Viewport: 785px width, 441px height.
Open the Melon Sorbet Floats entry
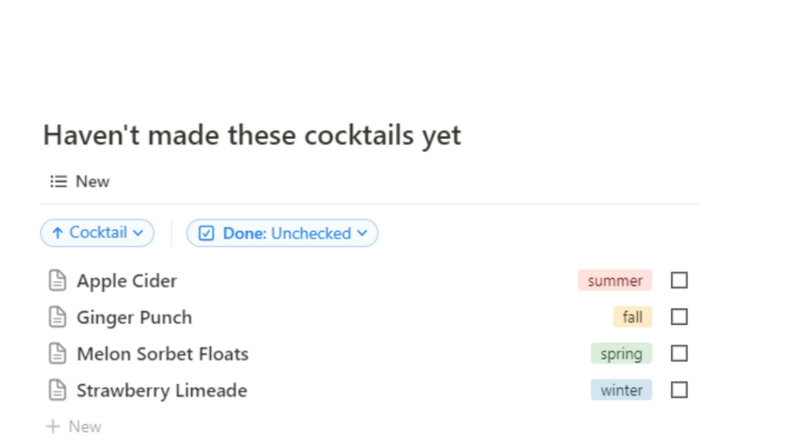(x=162, y=354)
